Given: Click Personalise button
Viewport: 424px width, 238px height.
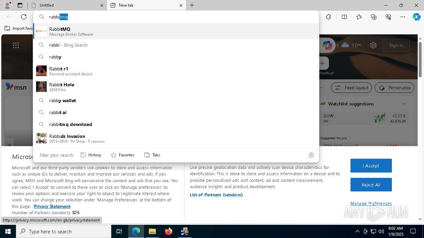Looking at the screenshot, I should click(x=395, y=88).
